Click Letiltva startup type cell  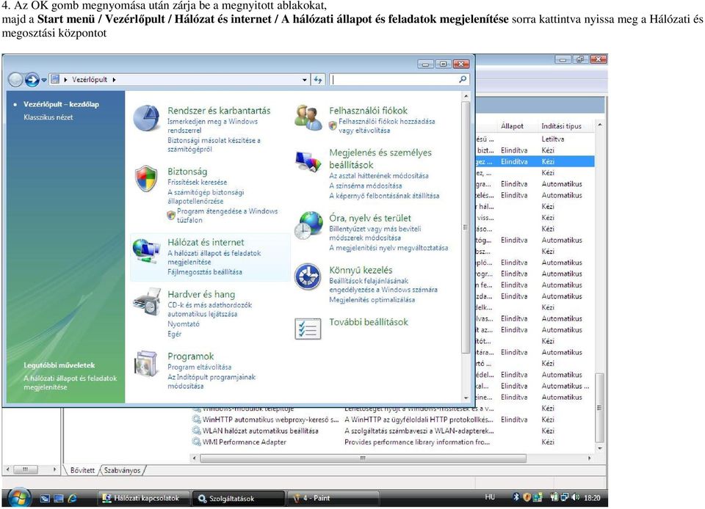tap(552, 139)
